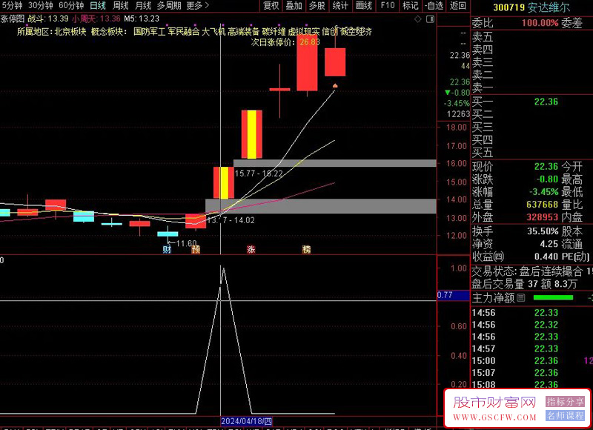
Task: Click the 涨停图 indicator name label
Action: 13,19
